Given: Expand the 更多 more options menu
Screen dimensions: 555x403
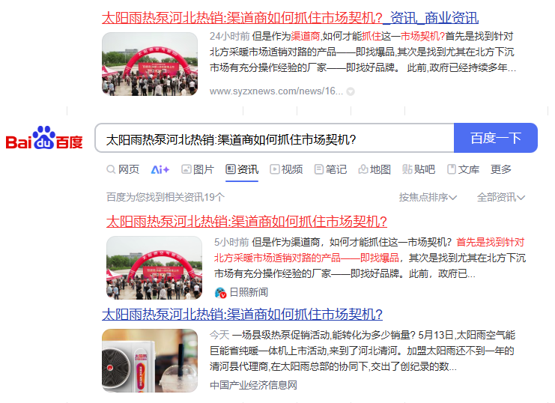Looking at the screenshot, I should (501, 169).
